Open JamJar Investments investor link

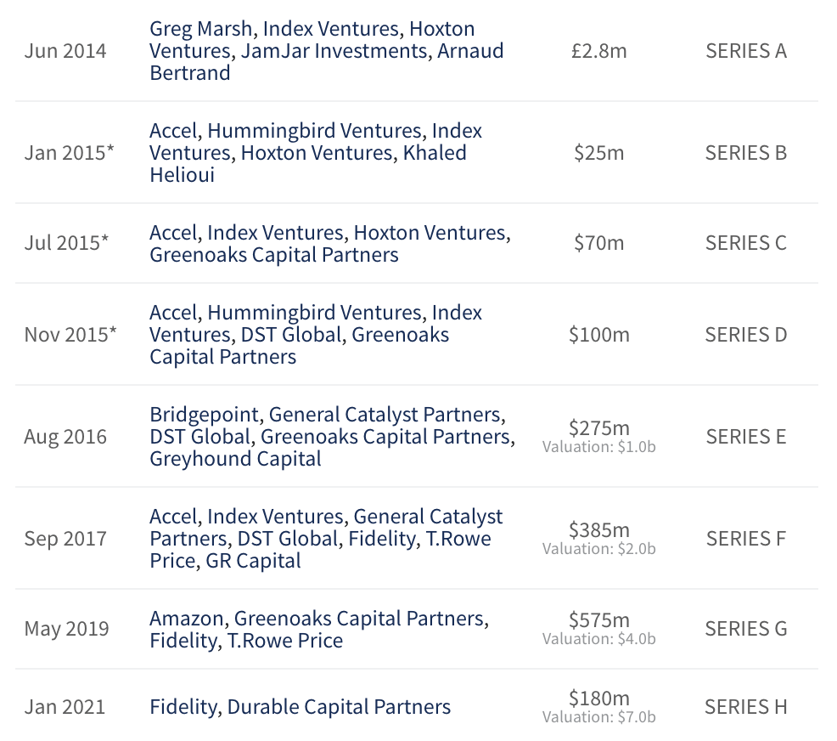click(x=336, y=51)
